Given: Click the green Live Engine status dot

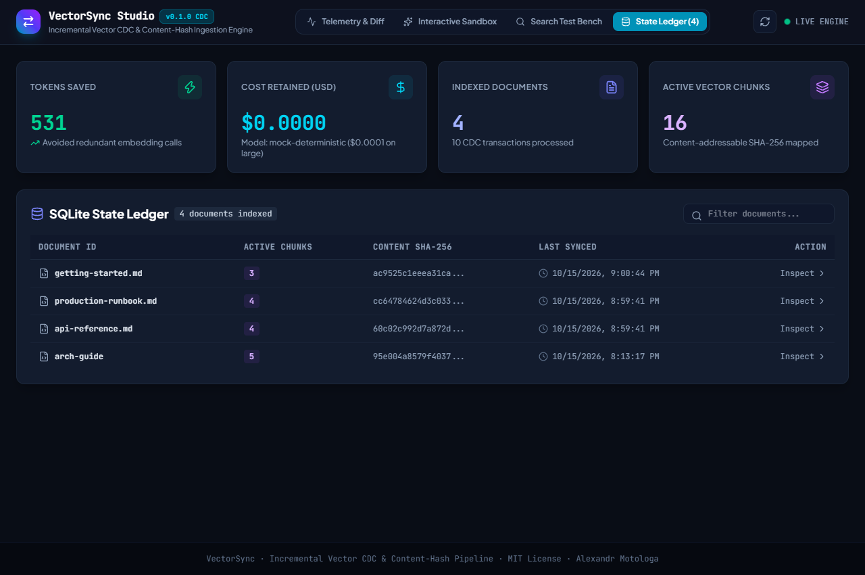Looking at the screenshot, I should [787, 22].
